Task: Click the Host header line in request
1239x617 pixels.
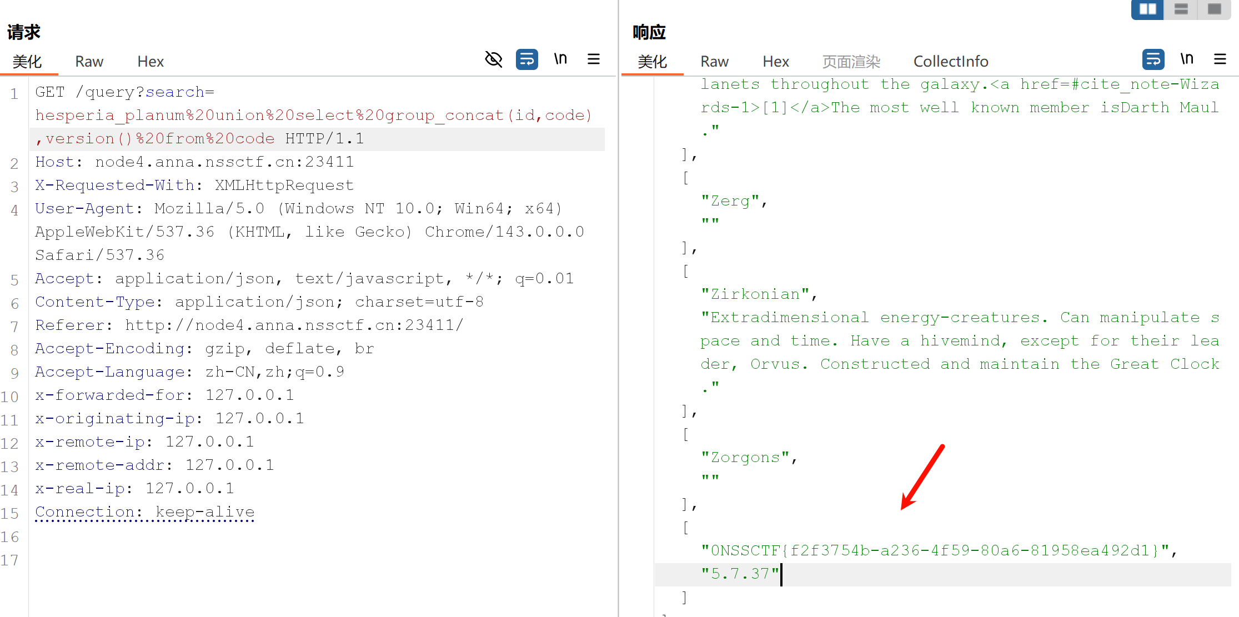Action: 194,162
